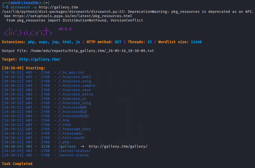Open the Target http://gallery.thm/ link
The image size is (255, 168).
click(x=40, y=60)
